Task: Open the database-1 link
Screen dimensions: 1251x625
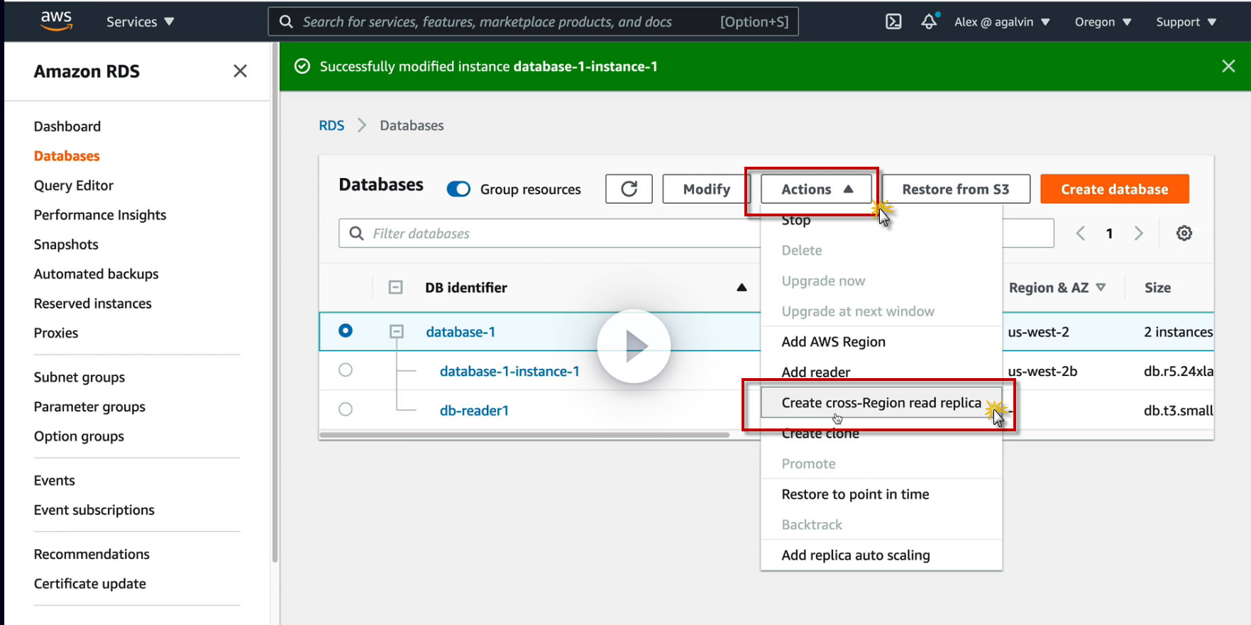Action: [461, 332]
